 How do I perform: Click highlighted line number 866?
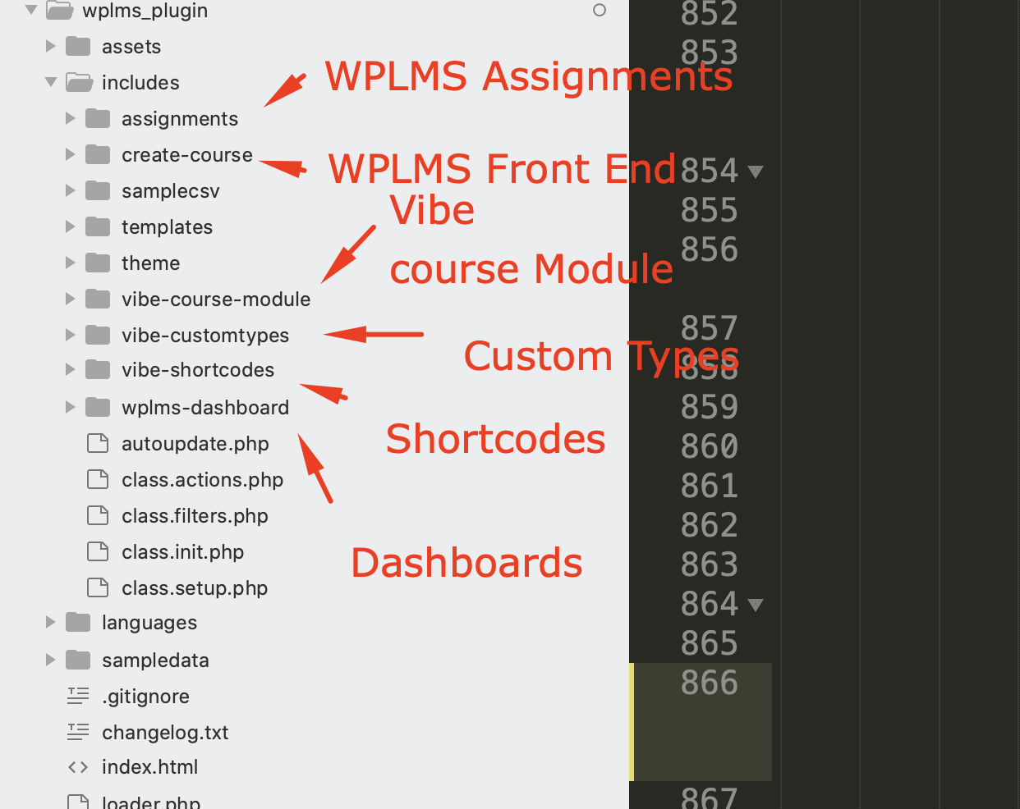tap(710, 683)
